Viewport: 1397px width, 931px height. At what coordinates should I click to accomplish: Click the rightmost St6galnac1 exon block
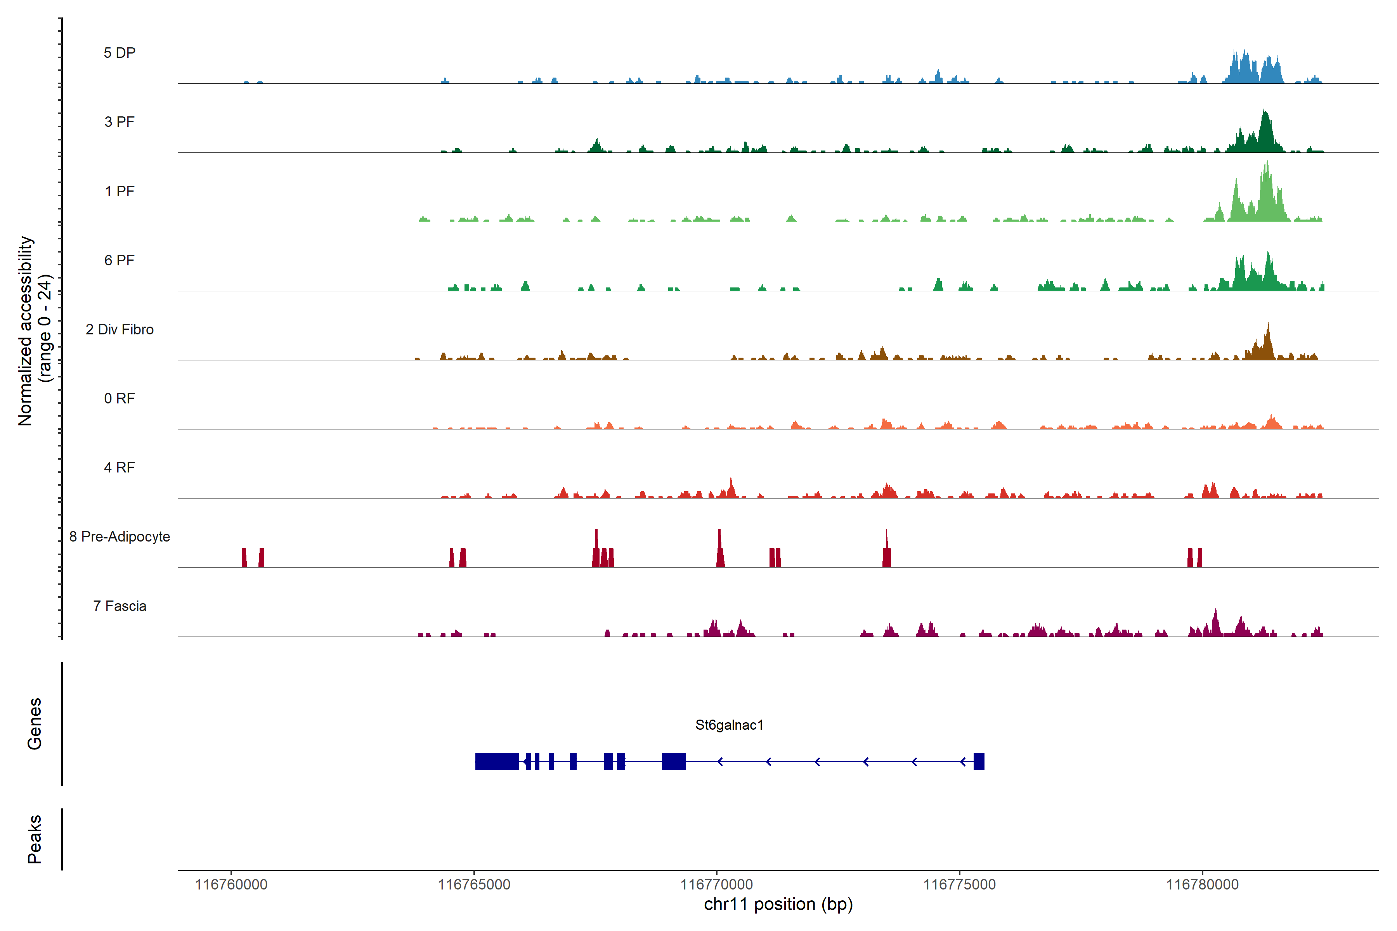click(x=979, y=761)
